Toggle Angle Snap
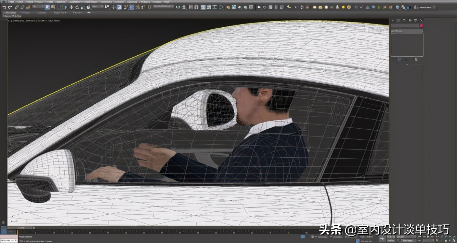 [x=131, y=7]
